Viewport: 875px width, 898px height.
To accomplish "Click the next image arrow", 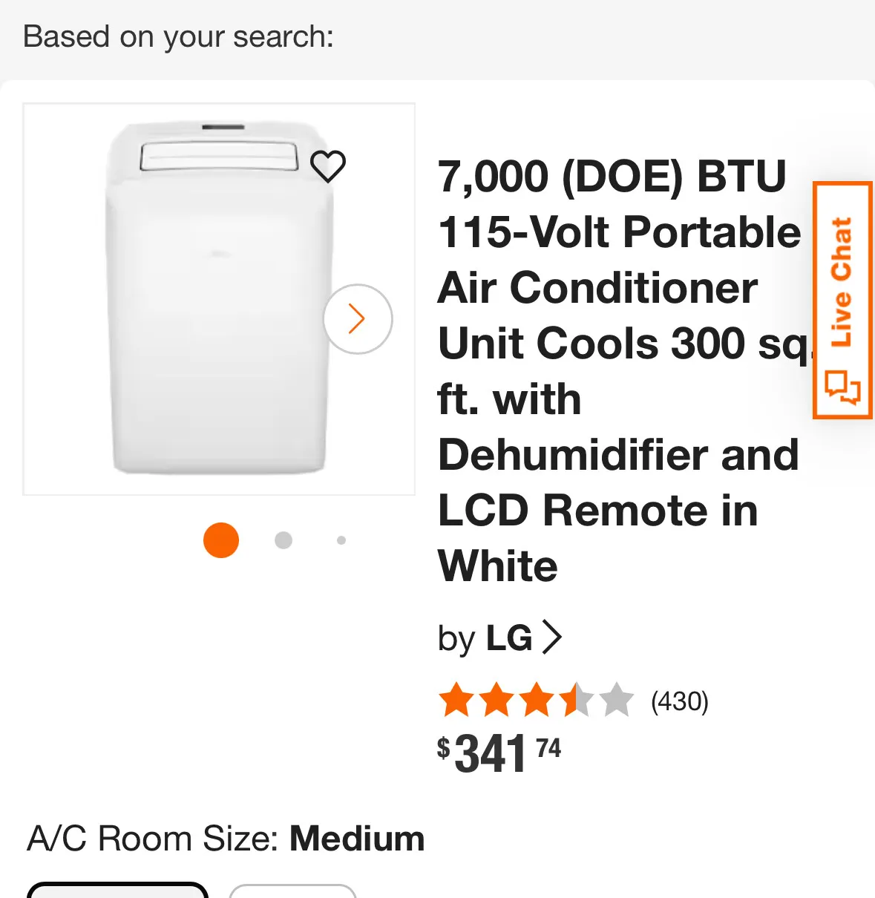I will coord(358,319).
